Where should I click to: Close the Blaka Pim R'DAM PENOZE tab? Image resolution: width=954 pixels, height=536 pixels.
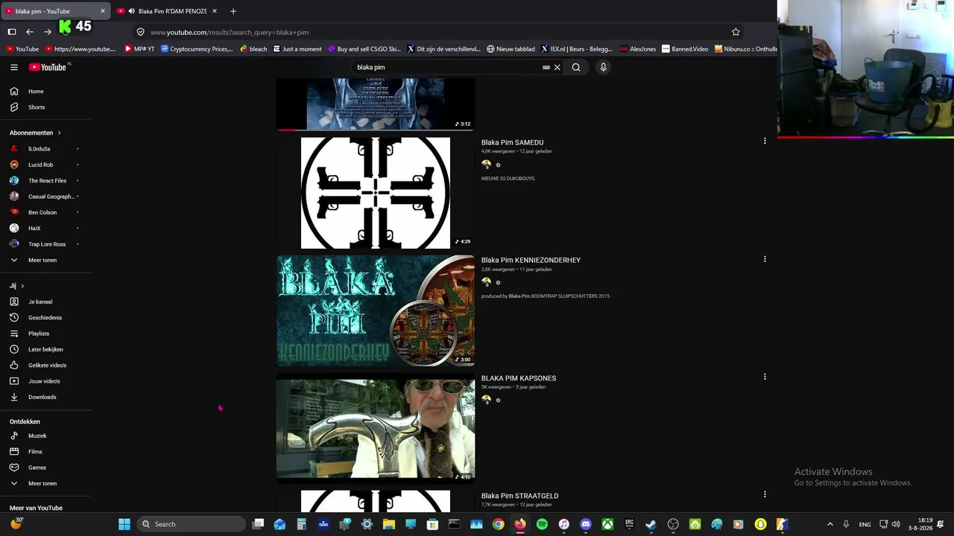[215, 11]
